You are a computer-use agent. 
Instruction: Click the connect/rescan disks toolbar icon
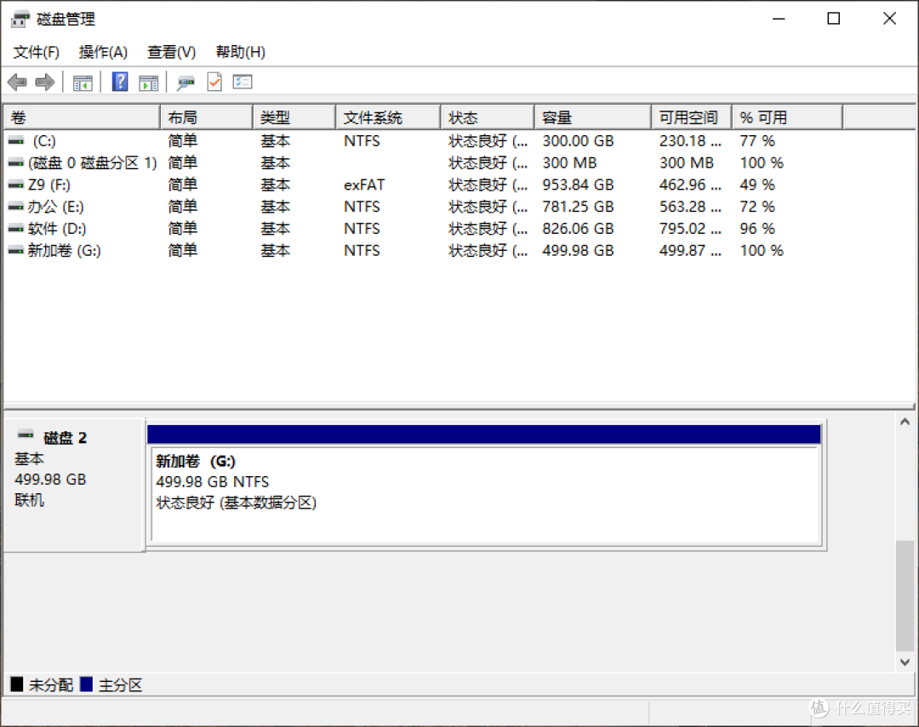pyautogui.click(x=186, y=82)
